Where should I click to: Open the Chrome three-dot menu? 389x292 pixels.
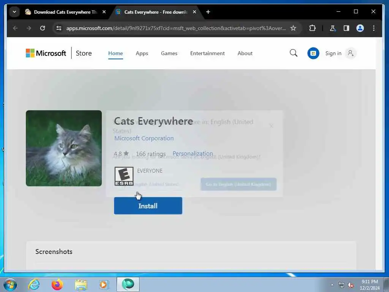tap(374, 28)
